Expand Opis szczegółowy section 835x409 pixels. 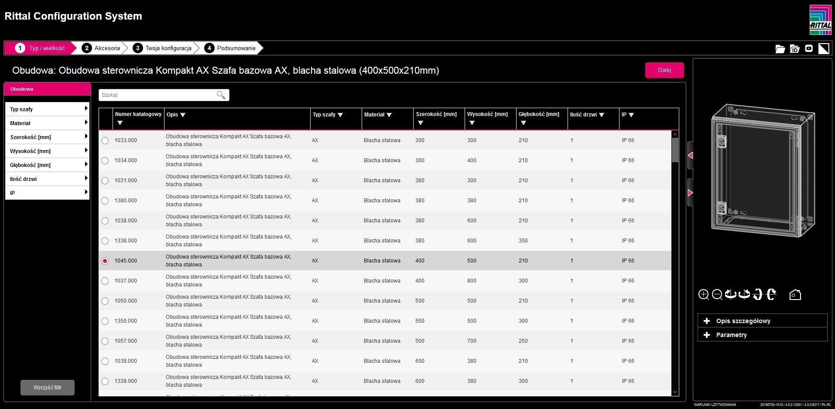762,321
